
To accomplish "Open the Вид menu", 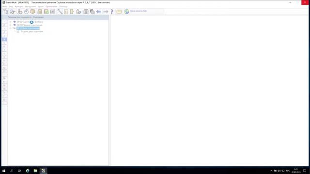I will click(11, 6).
